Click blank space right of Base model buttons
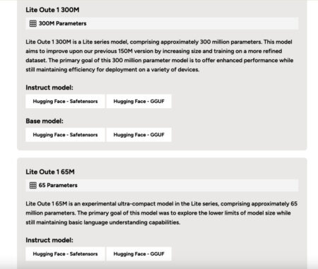Viewport: 318px width, 269px height. [x=235, y=135]
